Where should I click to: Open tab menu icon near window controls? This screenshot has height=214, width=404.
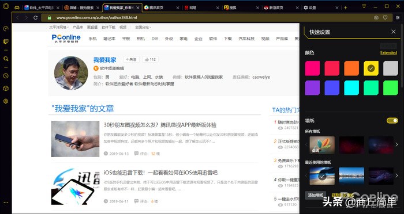tap(364, 6)
